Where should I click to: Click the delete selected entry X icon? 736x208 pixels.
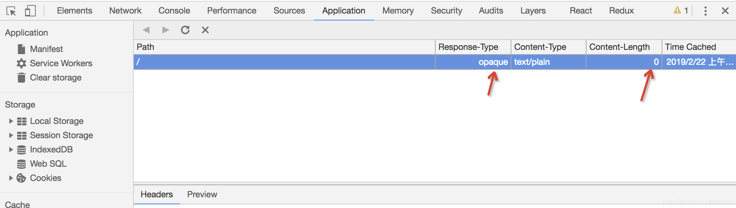[x=205, y=30]
